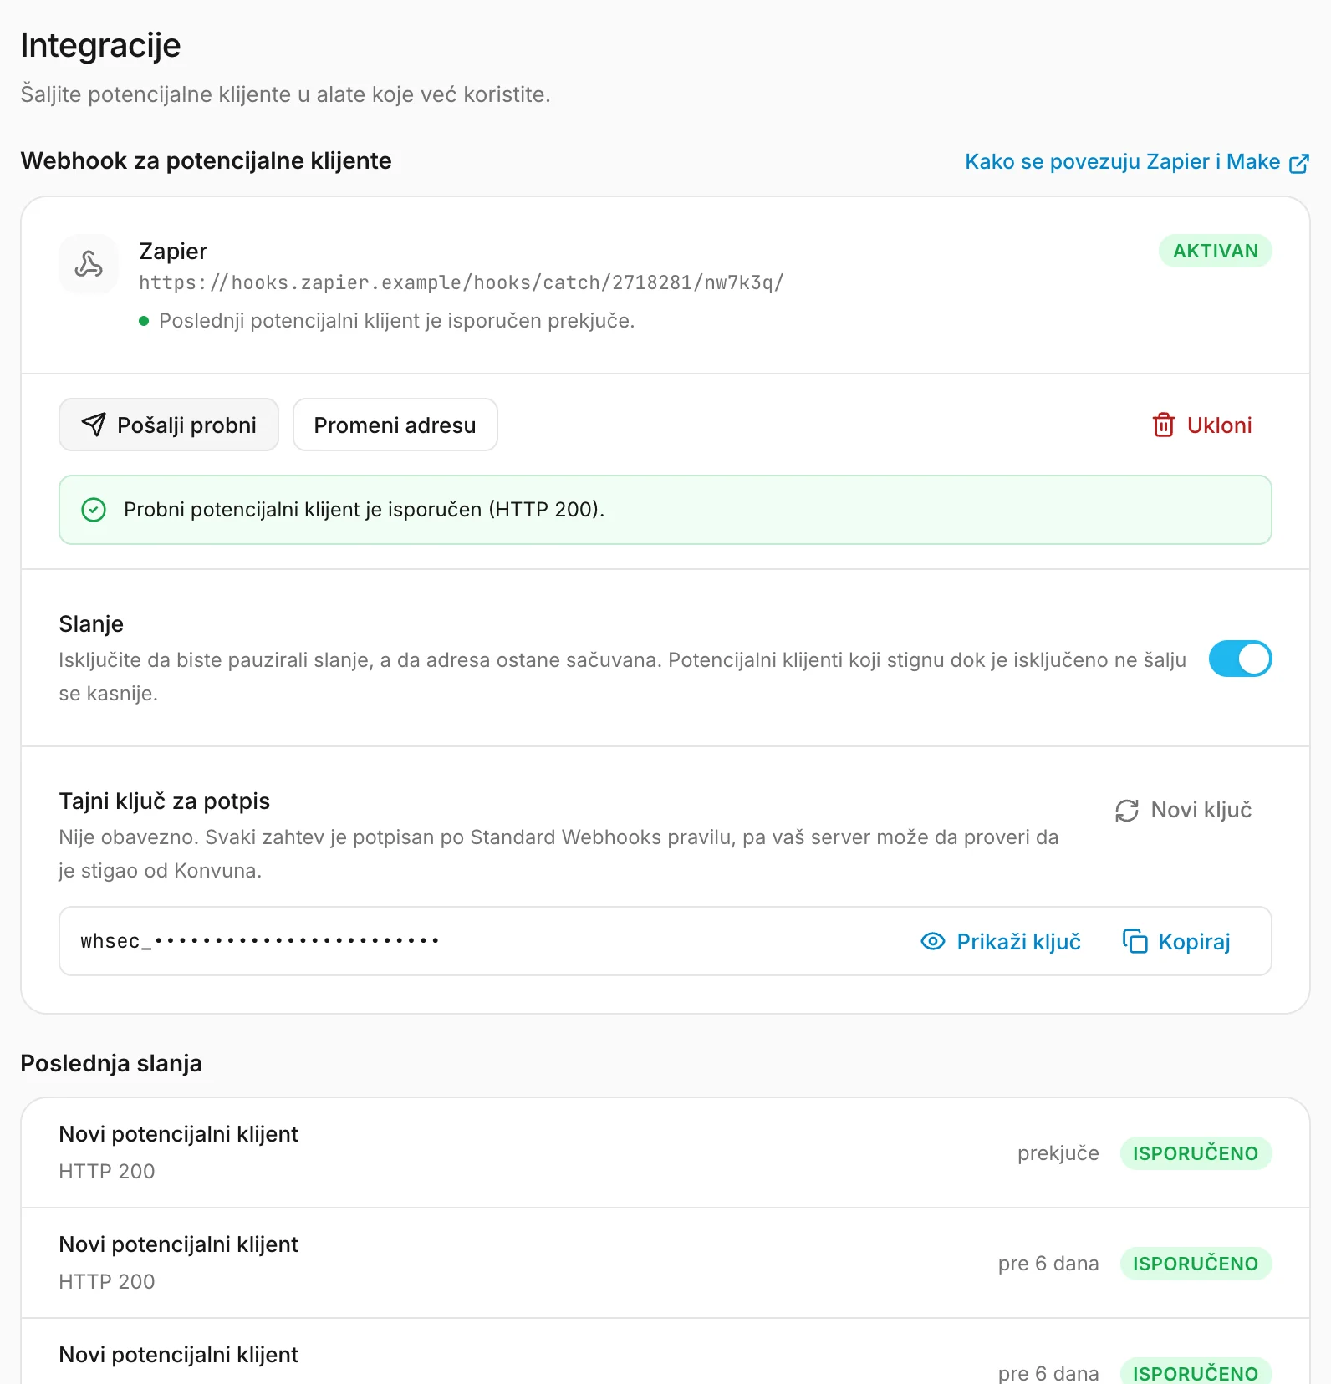The height and width of the screenshot is (1384, 1331).
Task: Generate a new key with Novi ključ
Action: tap(1183, 810)
